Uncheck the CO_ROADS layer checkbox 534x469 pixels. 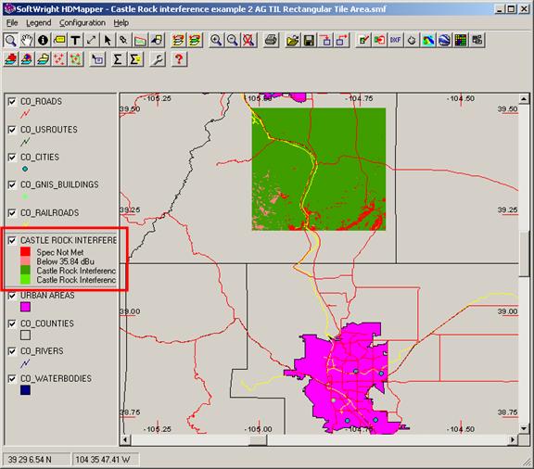(12, 102)
